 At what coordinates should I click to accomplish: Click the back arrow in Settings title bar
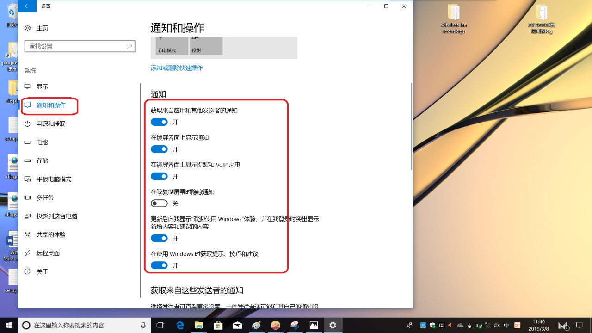point(27,6)
